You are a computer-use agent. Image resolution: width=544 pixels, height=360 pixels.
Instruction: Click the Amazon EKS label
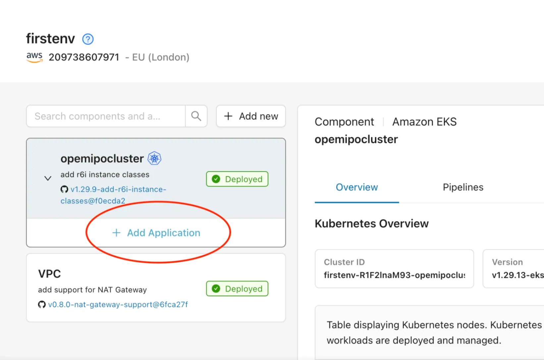click(x=424, y=122)
